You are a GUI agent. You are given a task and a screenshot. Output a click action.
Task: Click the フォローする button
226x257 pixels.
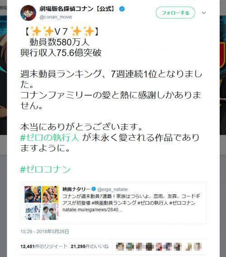point(175,13)
